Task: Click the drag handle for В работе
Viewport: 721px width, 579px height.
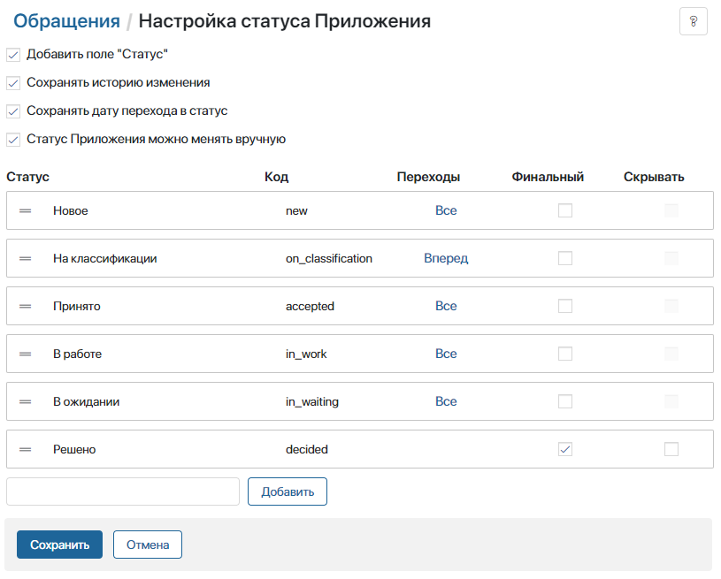Action: coord(26,354)
